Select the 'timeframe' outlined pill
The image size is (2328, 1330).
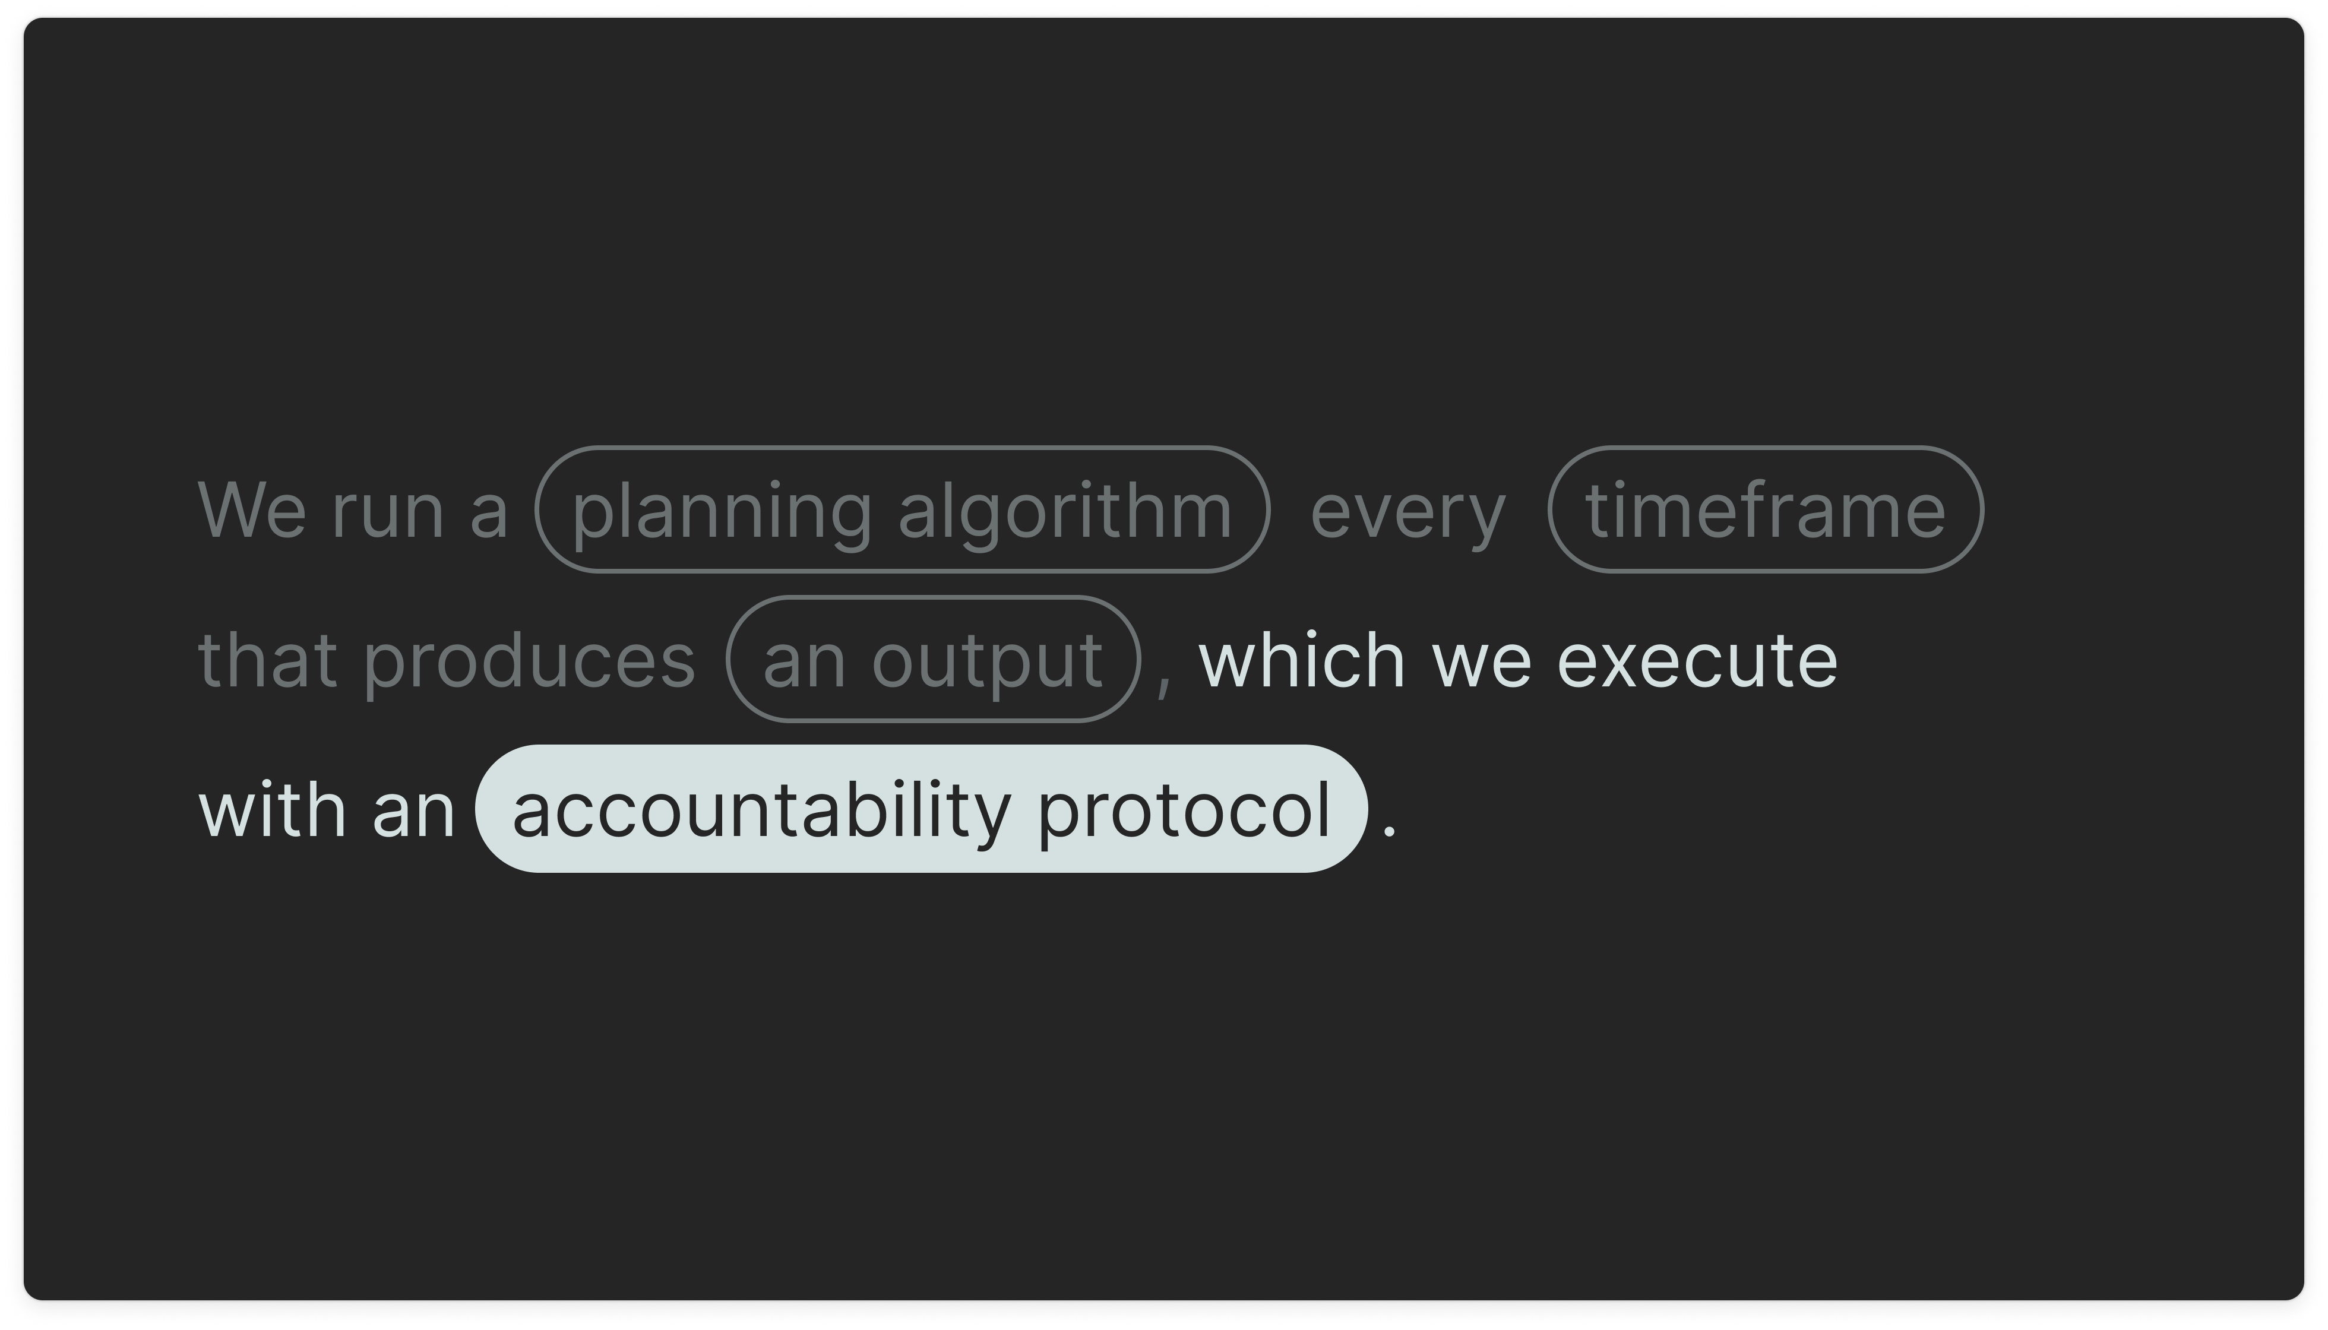[1765, 509]
